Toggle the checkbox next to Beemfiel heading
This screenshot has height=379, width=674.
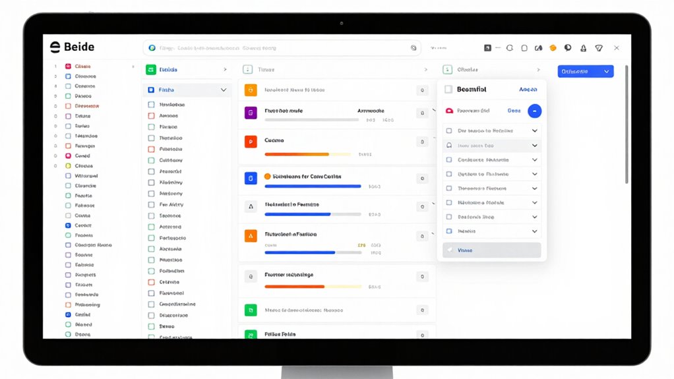(x=448, y=90)
